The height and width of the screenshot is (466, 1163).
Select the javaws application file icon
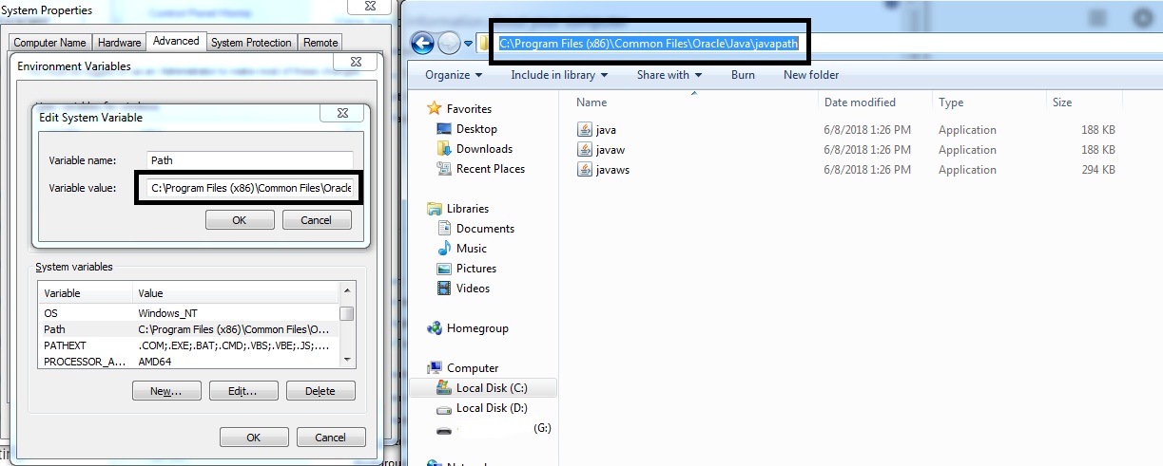(585, 170)
